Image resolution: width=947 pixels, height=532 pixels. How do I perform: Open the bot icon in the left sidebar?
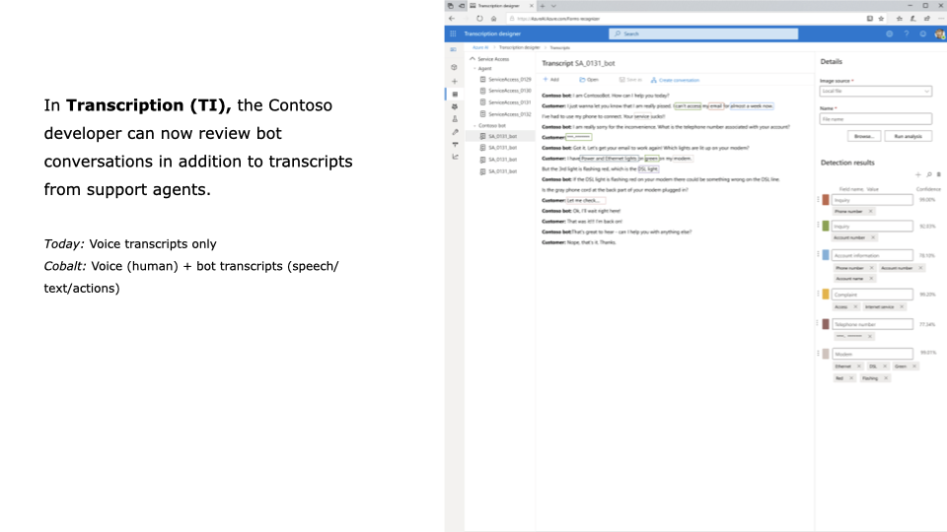coord(455,106)
